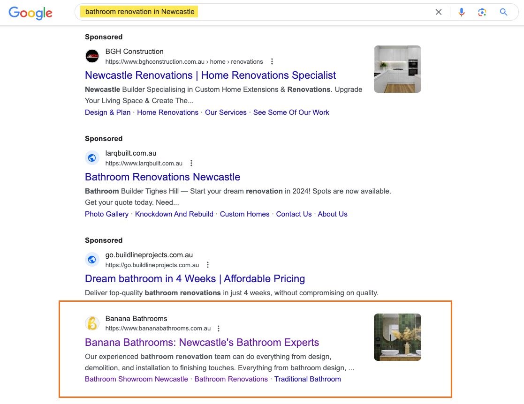Viewport: 524px width, 404px height.
Task: Open Bathroom Showroom Newcastle sitelink
Action: [x=137, y=379]
